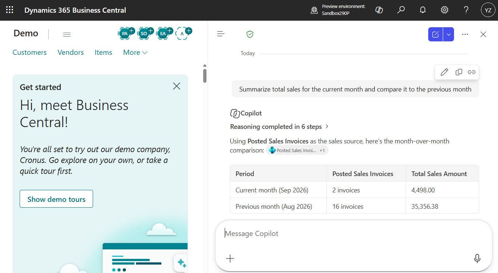
Task: Toggle the Copilot chat sidebar menu
Action: 221,34
